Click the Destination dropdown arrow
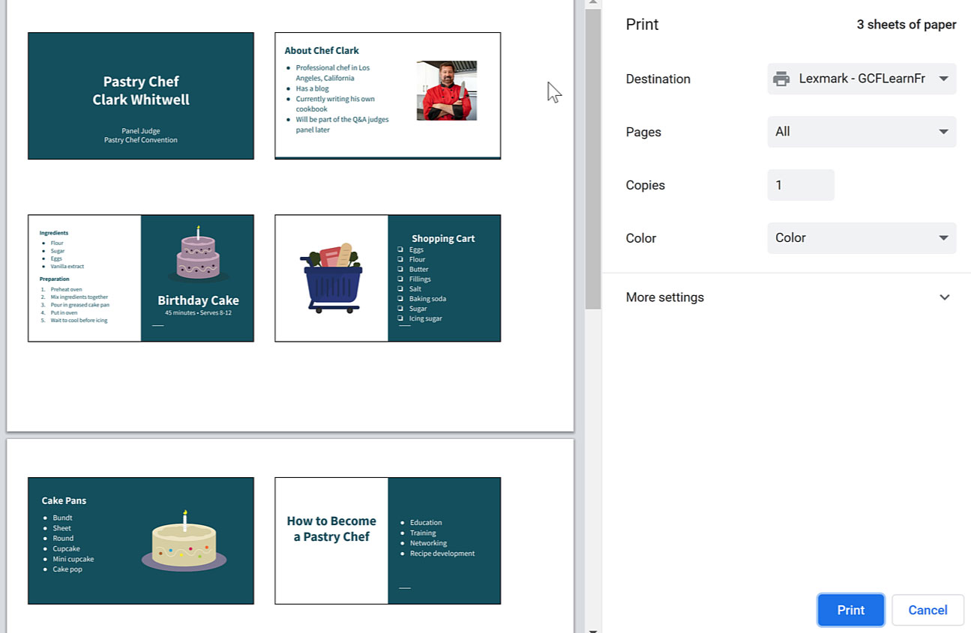The width and height of the screenshot is (971, 633). [x=944, y=79]
